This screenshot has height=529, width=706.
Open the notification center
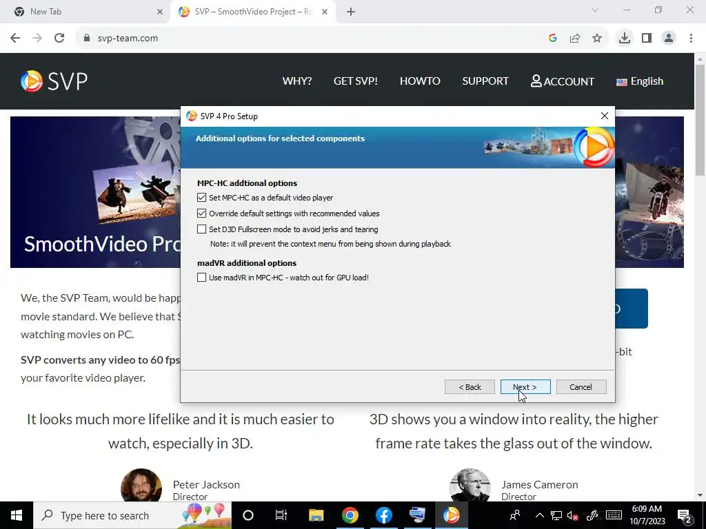click(685, 515)
